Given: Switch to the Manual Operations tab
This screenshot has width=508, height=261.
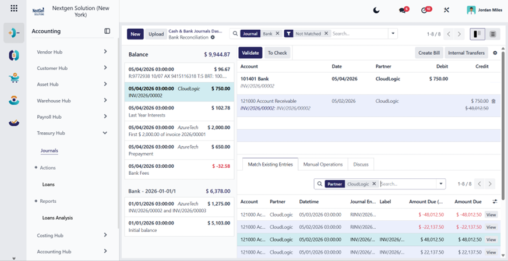Looking at the screenshot, I should 323,164.
